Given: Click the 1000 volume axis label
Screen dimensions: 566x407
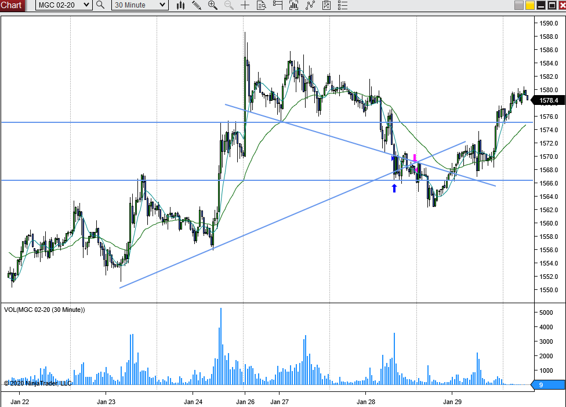Looking at the screenshot, I should tap(546, 370).
